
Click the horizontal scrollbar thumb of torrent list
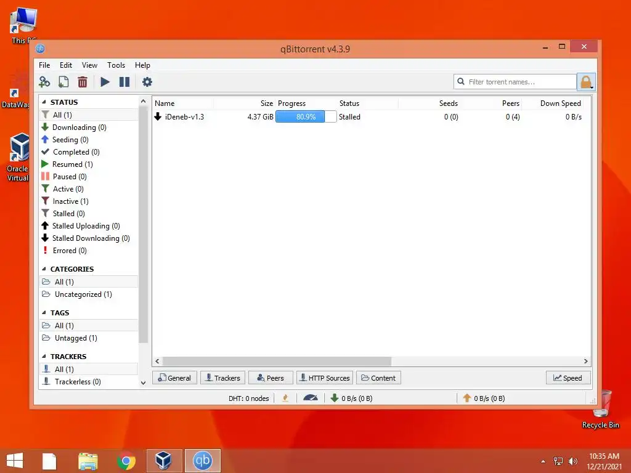coord(277,361)
